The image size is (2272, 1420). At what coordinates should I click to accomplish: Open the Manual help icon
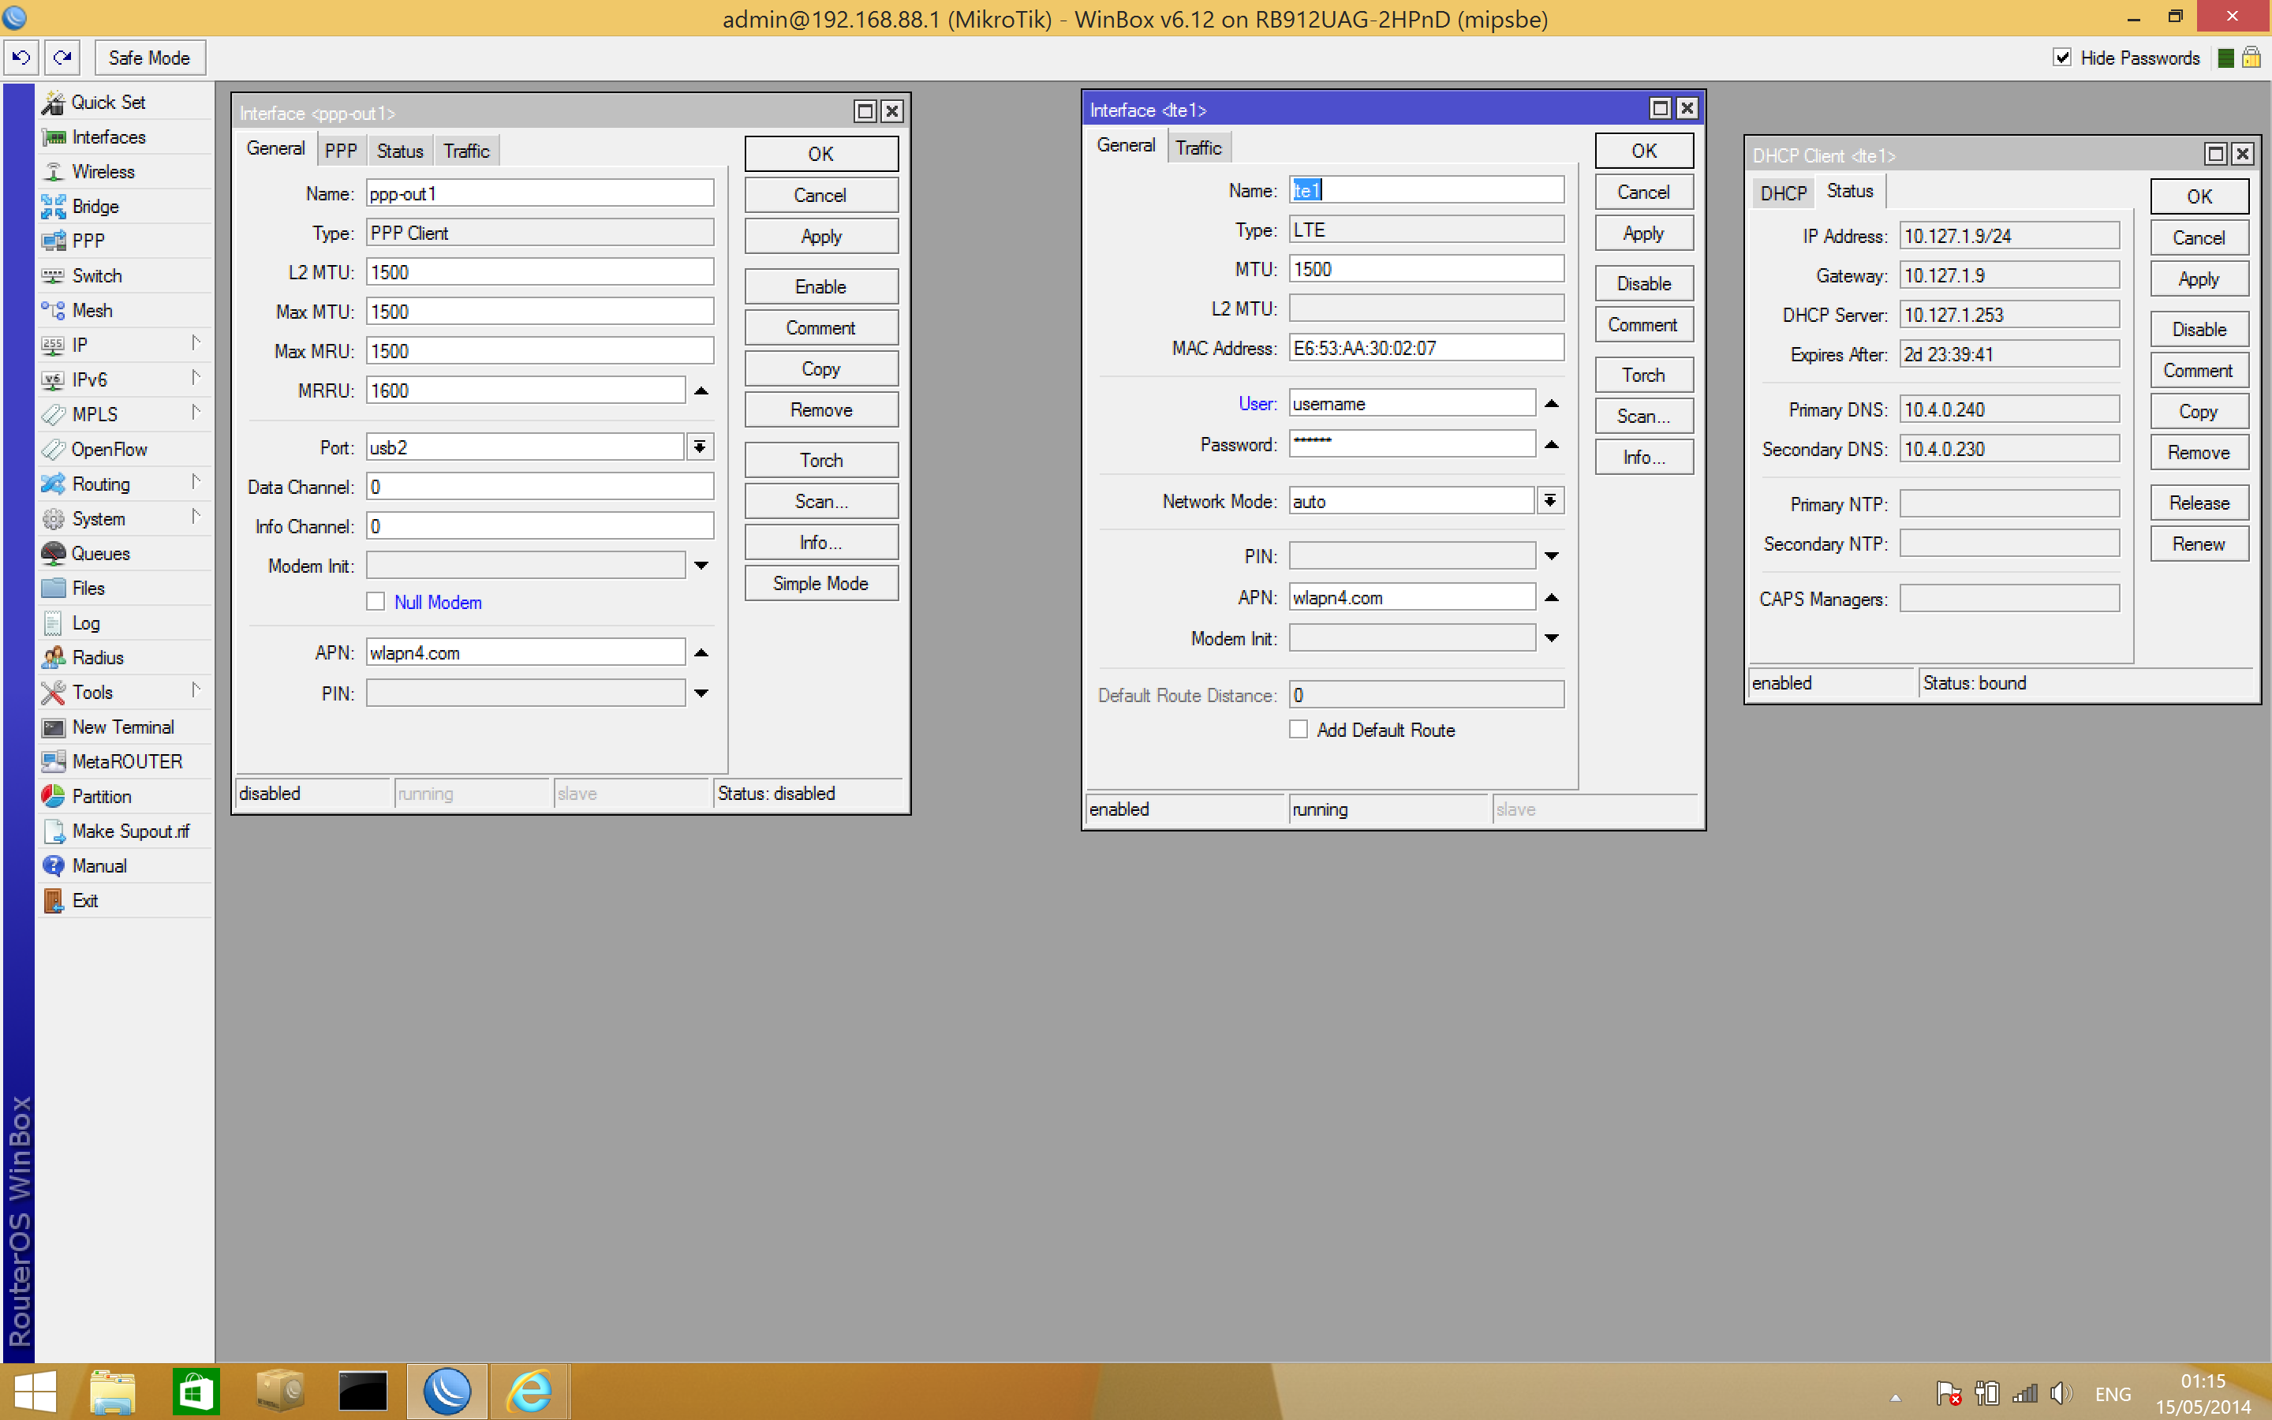[54, 867]
